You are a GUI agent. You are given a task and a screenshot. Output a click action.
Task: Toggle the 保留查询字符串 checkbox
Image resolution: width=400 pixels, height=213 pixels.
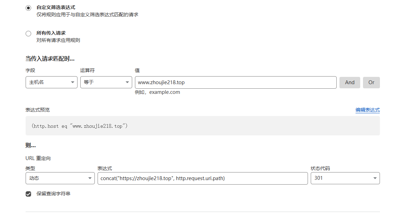(x=28, y=194)
